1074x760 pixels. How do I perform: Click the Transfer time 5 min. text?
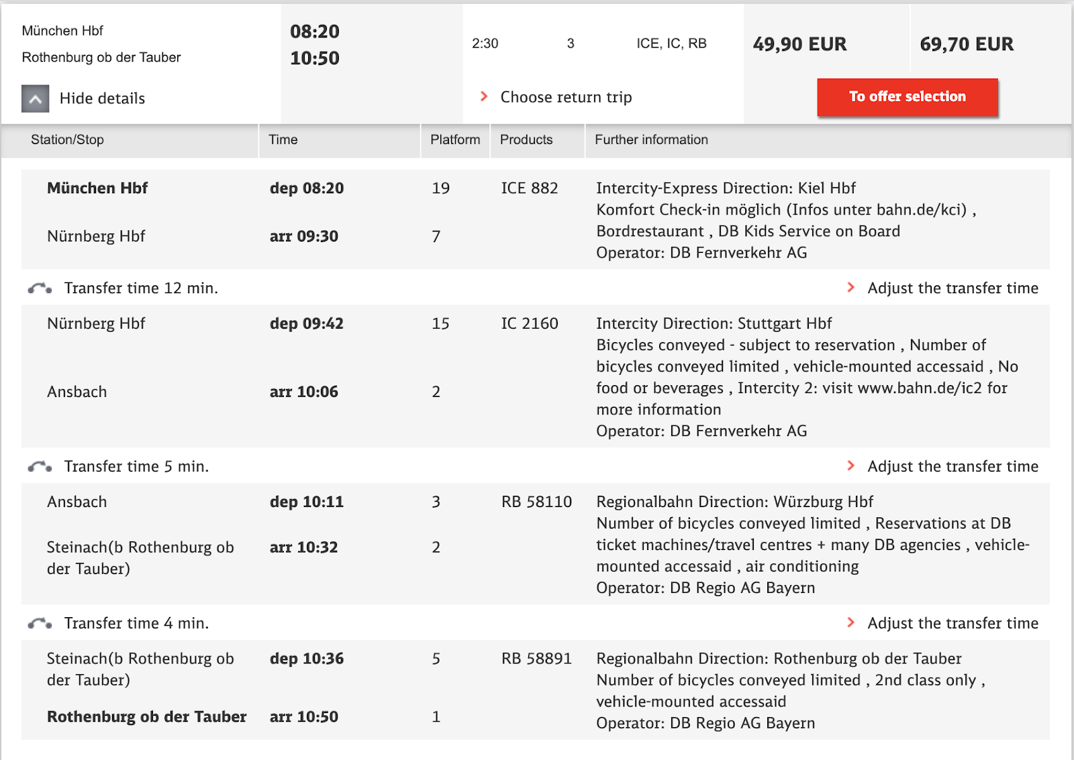[x=136, y=467]
